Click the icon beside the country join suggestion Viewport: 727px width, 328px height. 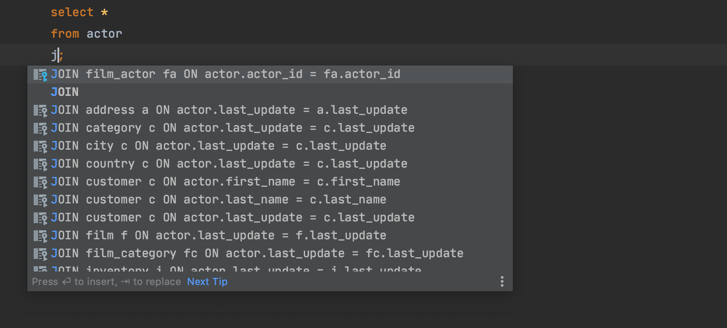click(40, 164)
